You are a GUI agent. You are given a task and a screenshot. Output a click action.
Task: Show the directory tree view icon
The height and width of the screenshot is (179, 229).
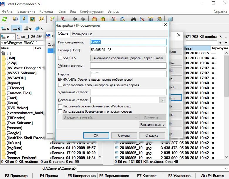[41, 19]
